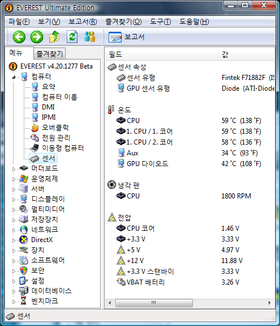Go back with the green left arrow

point(19,37)
